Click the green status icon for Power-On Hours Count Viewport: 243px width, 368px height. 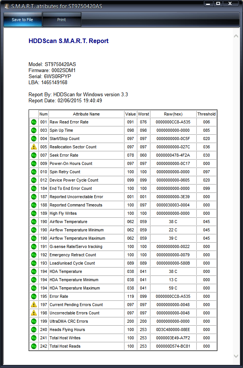click(x=34, y=163)
